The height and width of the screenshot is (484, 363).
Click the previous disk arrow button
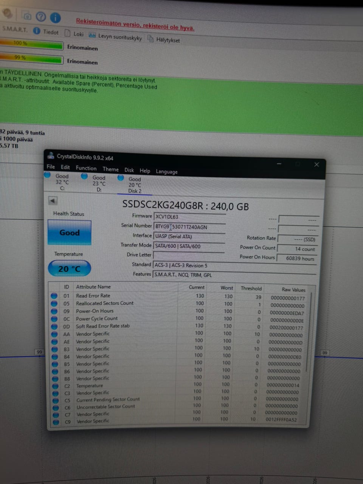[x=53, y=201]
